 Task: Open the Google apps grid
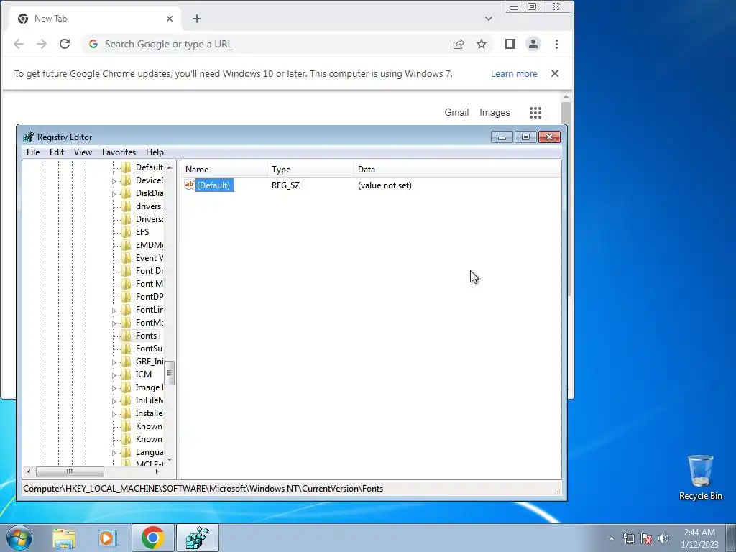pos(535,113)
